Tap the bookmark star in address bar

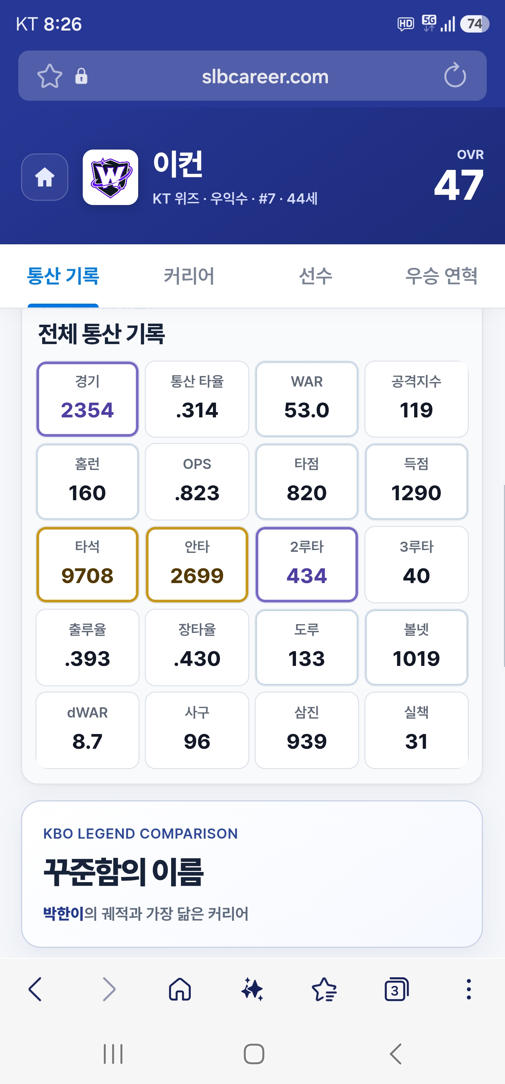coord(49,76)
